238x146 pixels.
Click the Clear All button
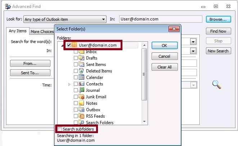tap(165, 67)
